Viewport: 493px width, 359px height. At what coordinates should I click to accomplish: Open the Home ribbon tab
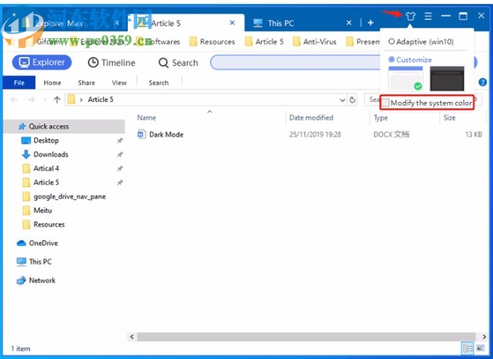click(52, 83)
